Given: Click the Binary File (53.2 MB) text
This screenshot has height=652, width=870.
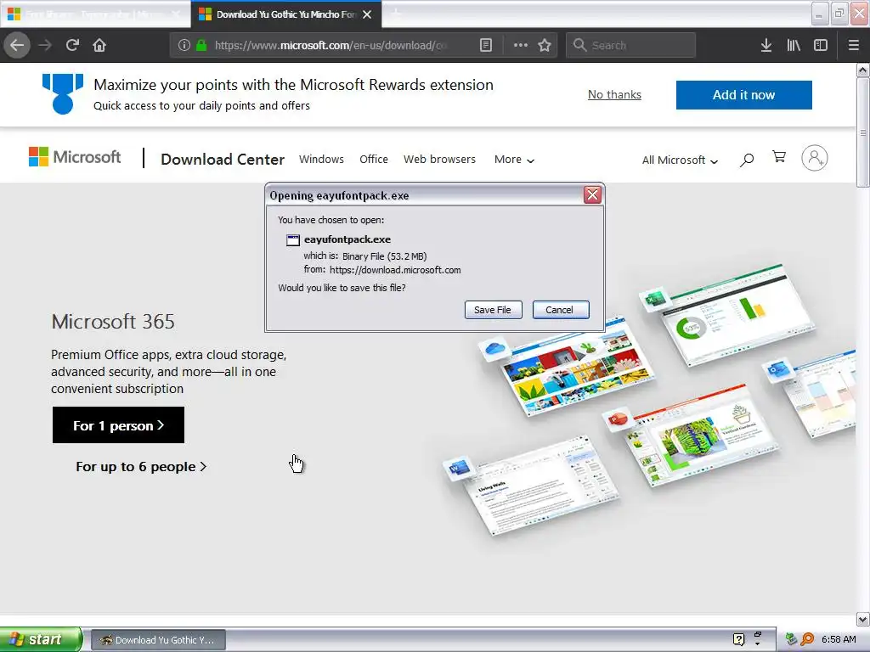Looking at the screenshot, I should tap(385, 256).
